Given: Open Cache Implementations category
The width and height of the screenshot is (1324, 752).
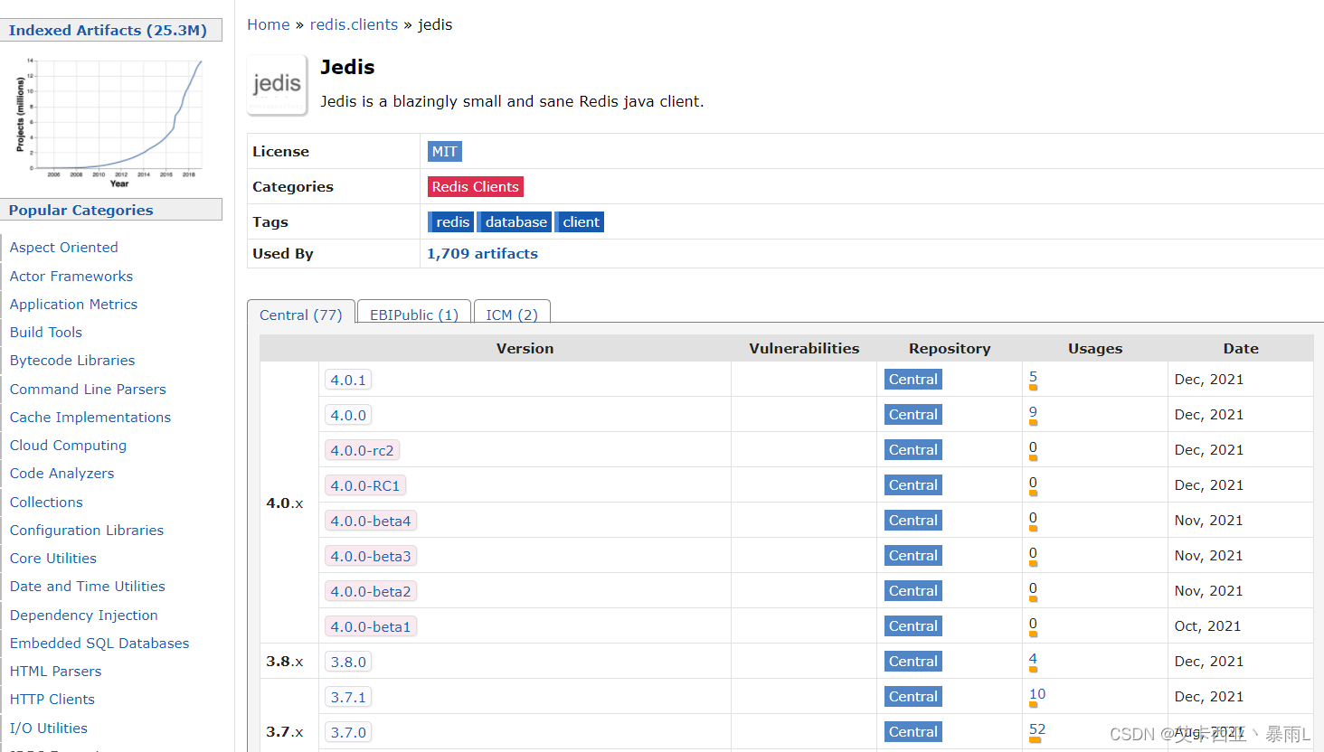Looking at the screenshot, I should tap(90, 418).
